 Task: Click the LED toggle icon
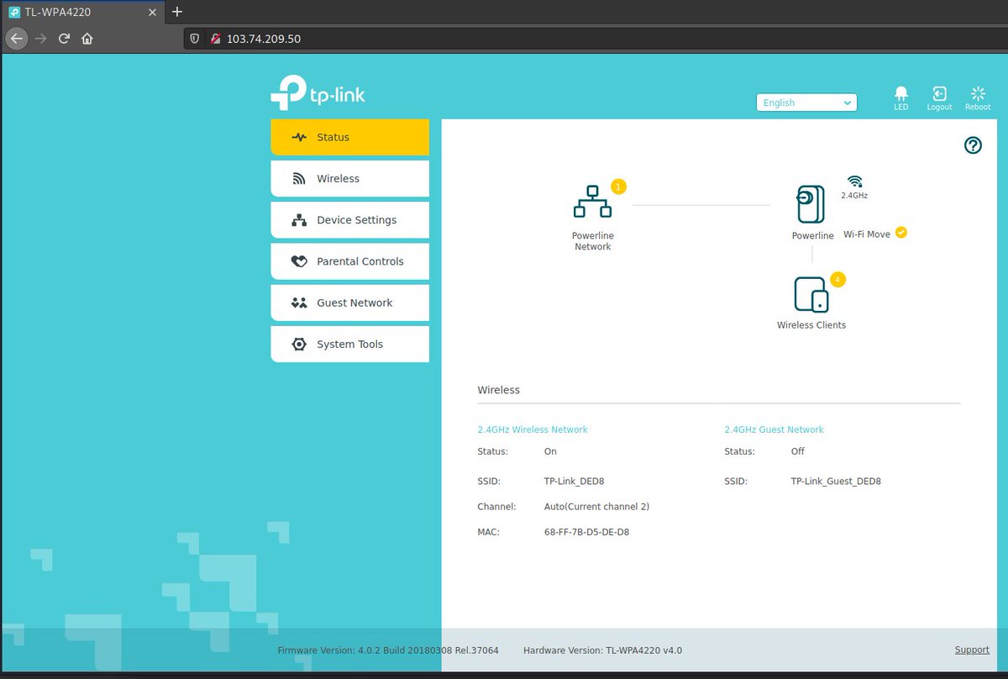tap(900, 93)
